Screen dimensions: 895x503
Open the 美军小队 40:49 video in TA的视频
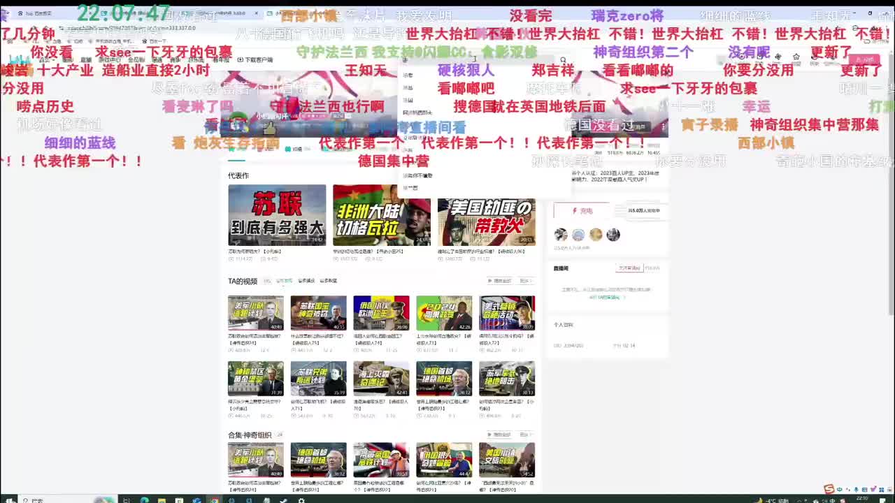[x=256, y=313]
